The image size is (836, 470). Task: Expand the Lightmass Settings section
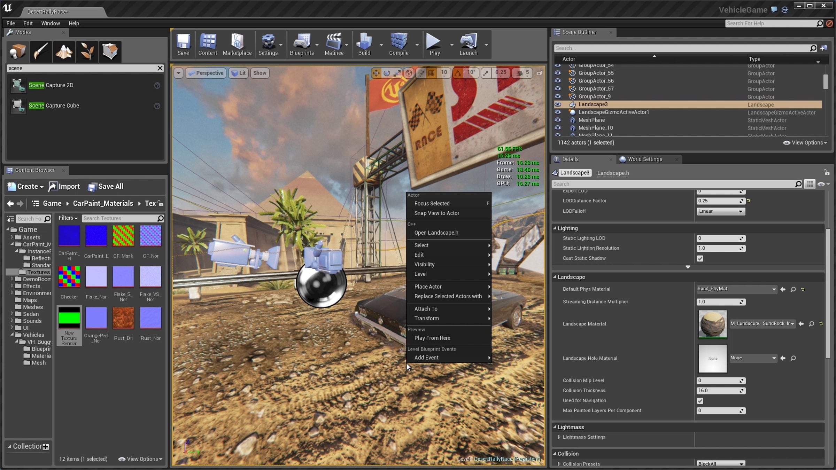[559, 437]
